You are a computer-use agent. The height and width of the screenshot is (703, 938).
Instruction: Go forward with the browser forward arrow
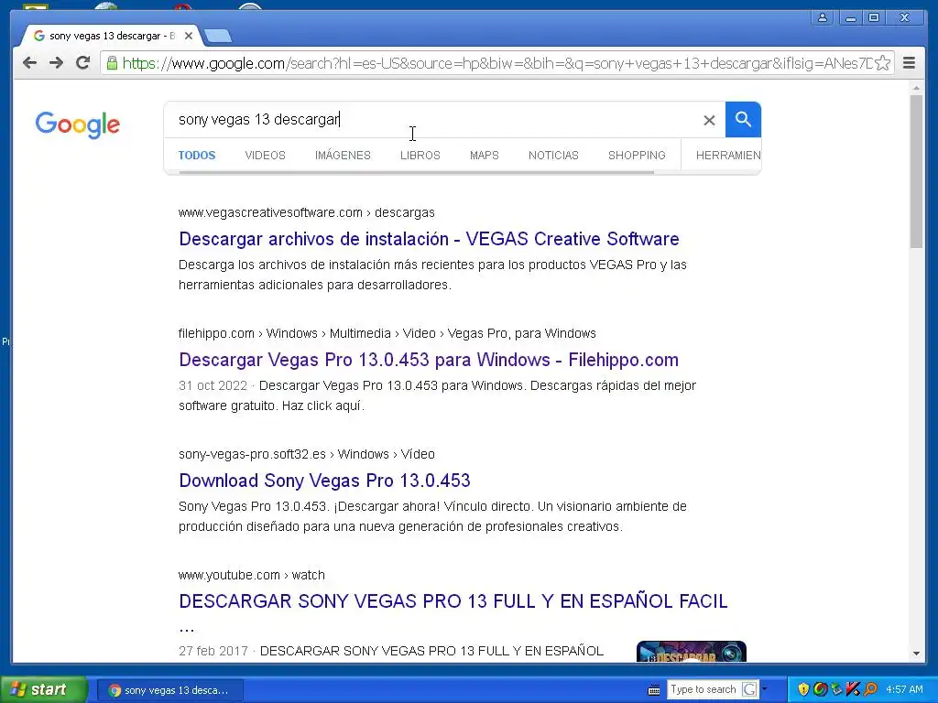tap(56, 63)
